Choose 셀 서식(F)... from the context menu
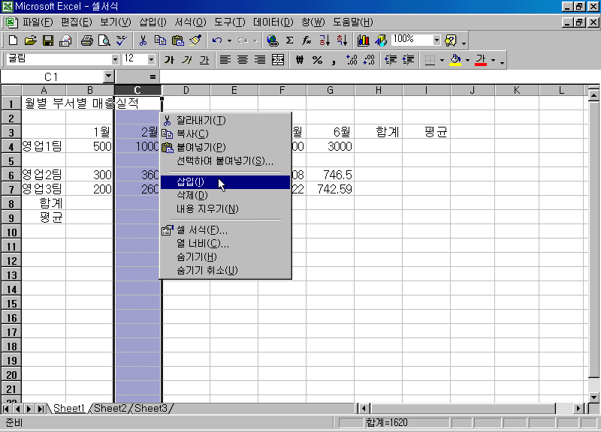601x432 pixels. point(225,230)
